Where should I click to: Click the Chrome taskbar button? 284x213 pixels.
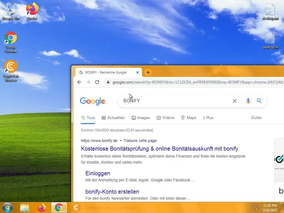(59, 207)
